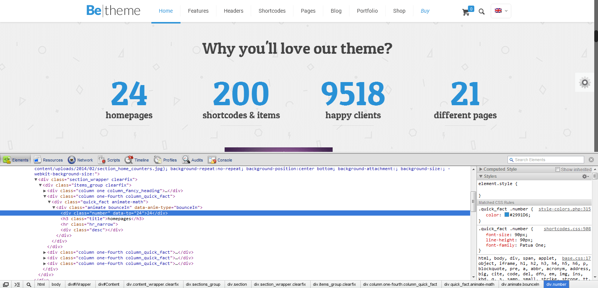This screenshot has height=288, width=598.
Task: Open the Network panel in DevTools
Action: point(80,160)
